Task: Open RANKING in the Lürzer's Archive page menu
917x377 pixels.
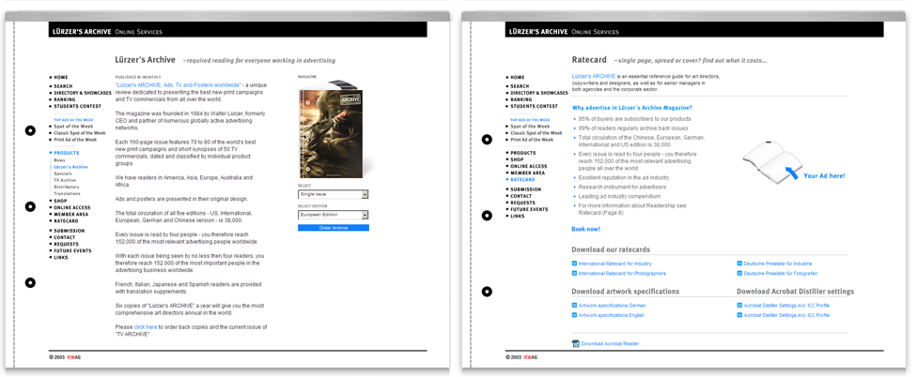Action: tap(65, 99)
